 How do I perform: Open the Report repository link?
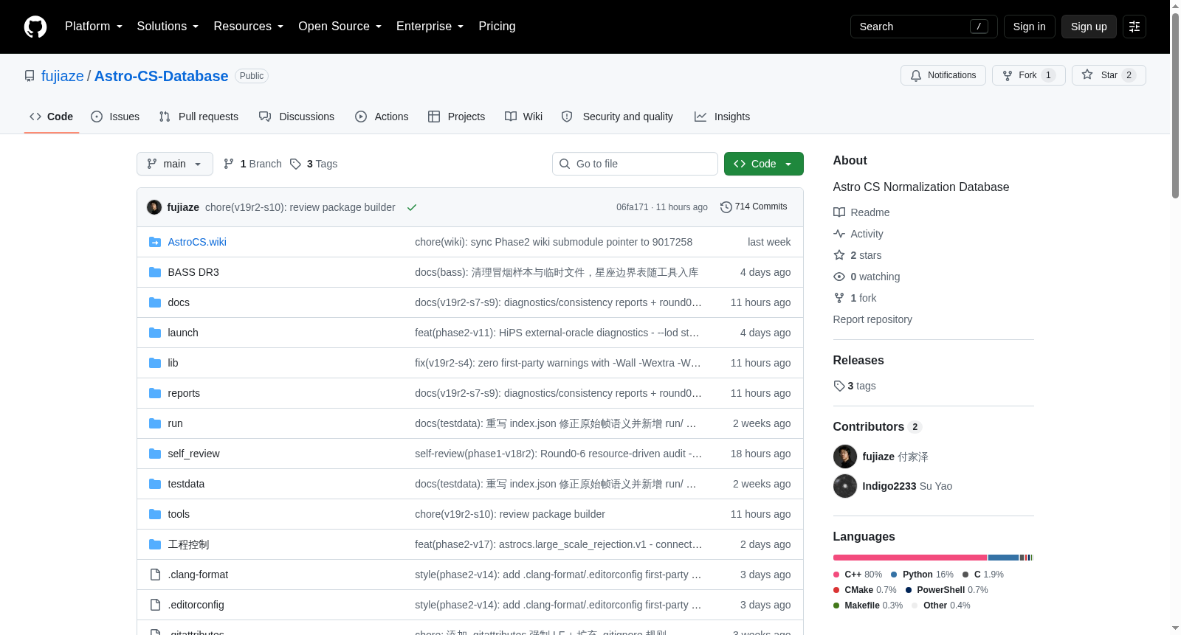pos(872,319)
